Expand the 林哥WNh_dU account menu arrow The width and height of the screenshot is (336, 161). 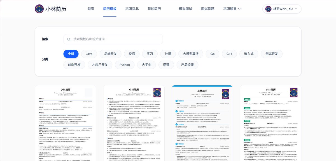296,9
